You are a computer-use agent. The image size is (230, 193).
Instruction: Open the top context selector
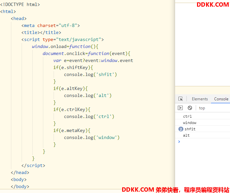point(202,108)
